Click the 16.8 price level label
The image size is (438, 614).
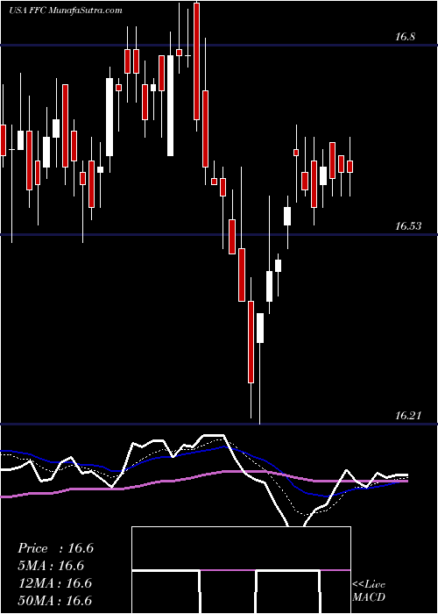click(405, 37)
